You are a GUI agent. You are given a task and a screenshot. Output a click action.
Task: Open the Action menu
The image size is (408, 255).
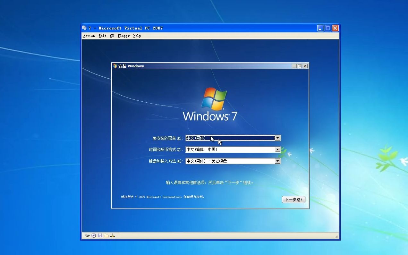coord(89,36)
